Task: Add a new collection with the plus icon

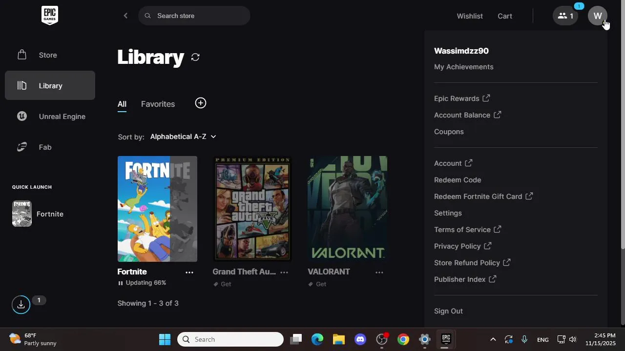Action: 201,103
